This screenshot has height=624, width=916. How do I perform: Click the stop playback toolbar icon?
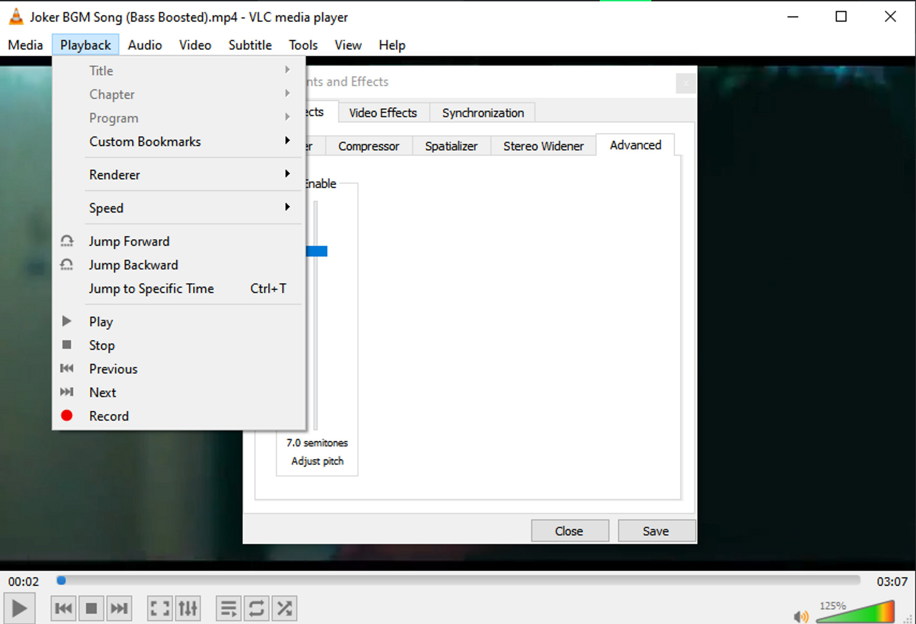pos(91,608)
